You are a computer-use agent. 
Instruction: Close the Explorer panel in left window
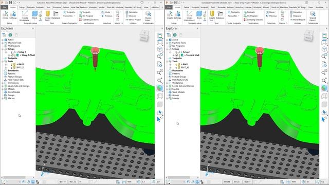click(33, 28)
